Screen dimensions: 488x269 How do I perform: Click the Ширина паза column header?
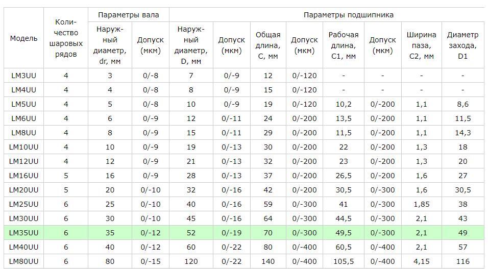pos(421,45)
